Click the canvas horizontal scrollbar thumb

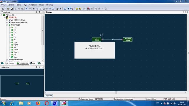coord(116,92)
